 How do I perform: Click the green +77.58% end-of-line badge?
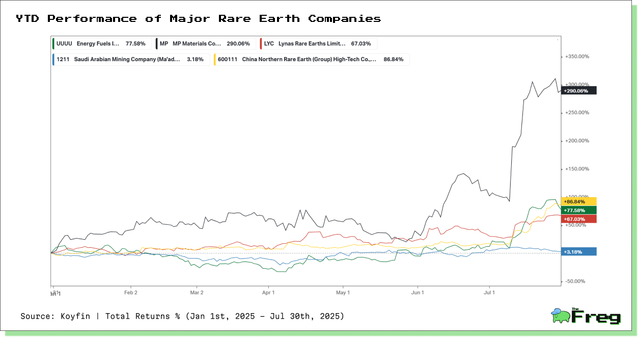[x=578, y=210]
